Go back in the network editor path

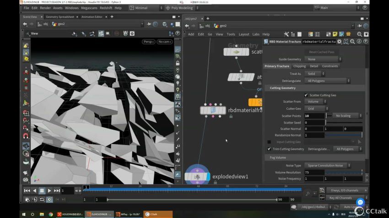click(x=187, y=26)
